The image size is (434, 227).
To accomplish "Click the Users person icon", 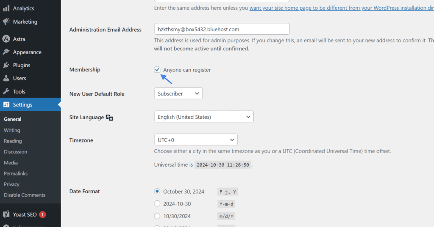I will click(x=6, y=79).
